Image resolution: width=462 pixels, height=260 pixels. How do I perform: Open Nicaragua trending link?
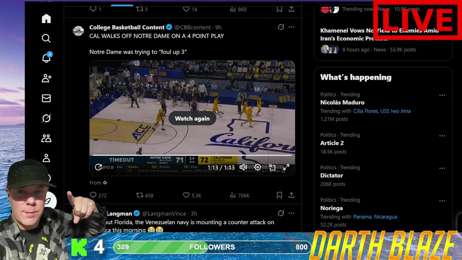click(x=385, y=217)
